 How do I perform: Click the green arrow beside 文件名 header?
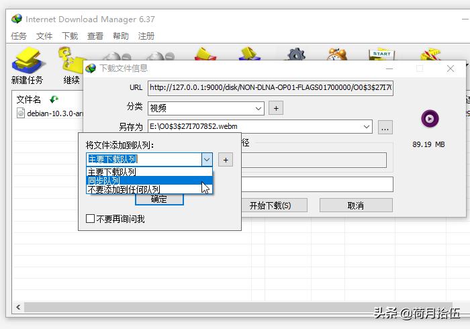point(54,99)
